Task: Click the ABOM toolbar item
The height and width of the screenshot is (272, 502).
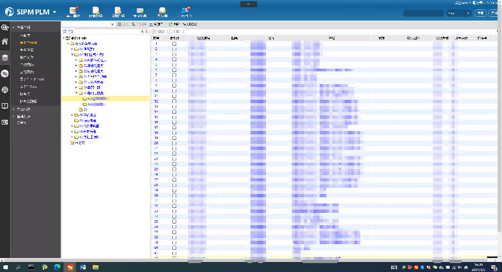Action: point(190,25)
